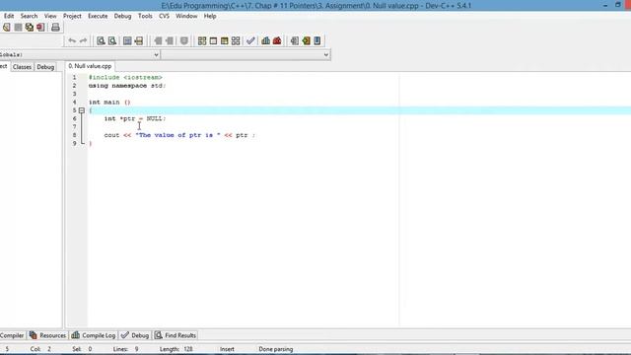Image resolution: width=631 pixels, height=355 pixels.
Task: Open the Project menu
Action: tap(72, 16)
